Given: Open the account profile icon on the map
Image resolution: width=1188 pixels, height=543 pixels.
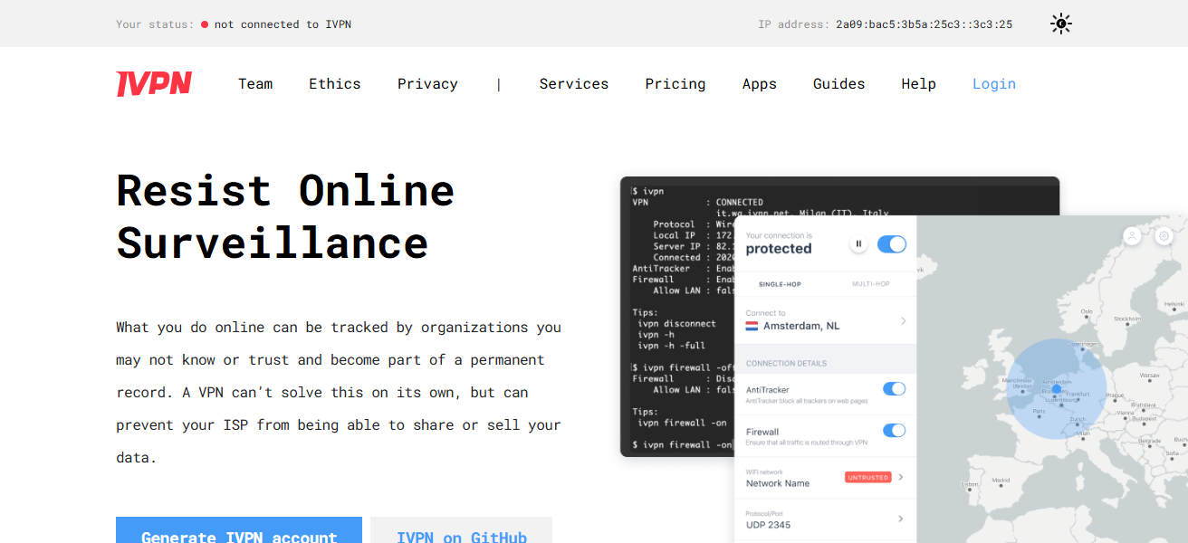Looking at the screenshot, I should [1132, 235].
